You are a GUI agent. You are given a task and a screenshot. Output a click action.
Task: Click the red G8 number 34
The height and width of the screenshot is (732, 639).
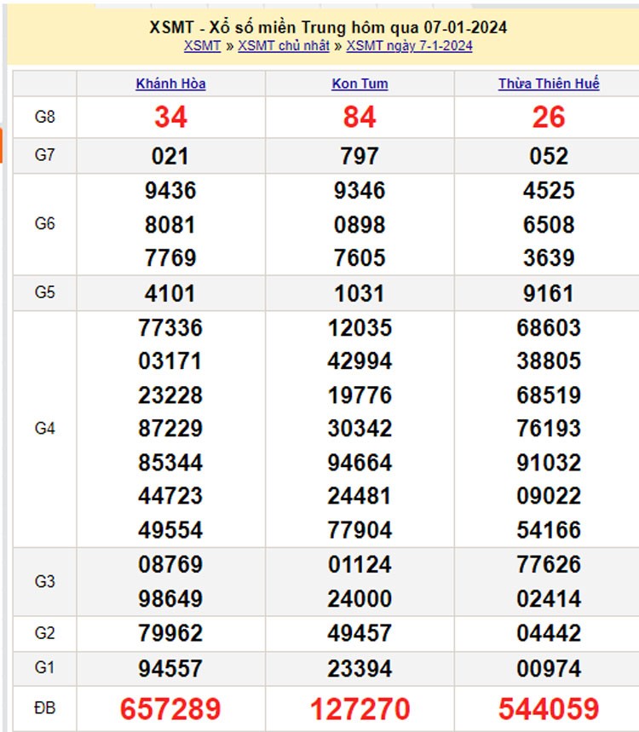170,118
